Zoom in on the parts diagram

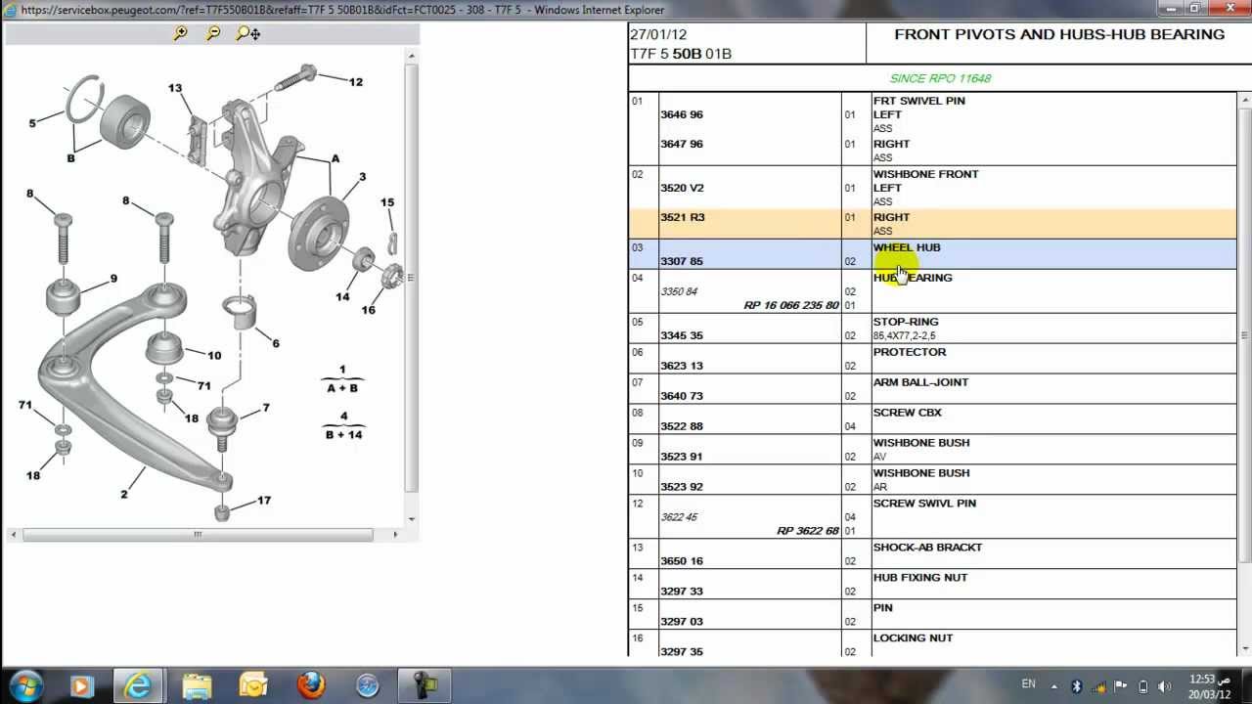180,33
